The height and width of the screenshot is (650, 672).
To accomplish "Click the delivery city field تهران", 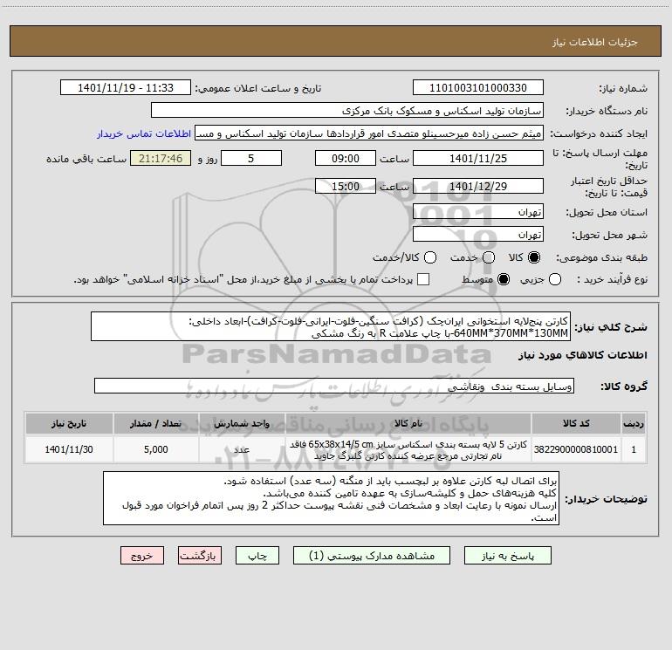I will click(x=478, y=235).
